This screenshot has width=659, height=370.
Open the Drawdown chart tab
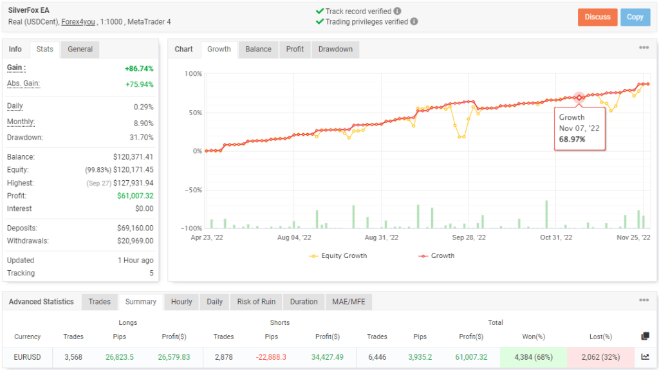click(335, 50)
